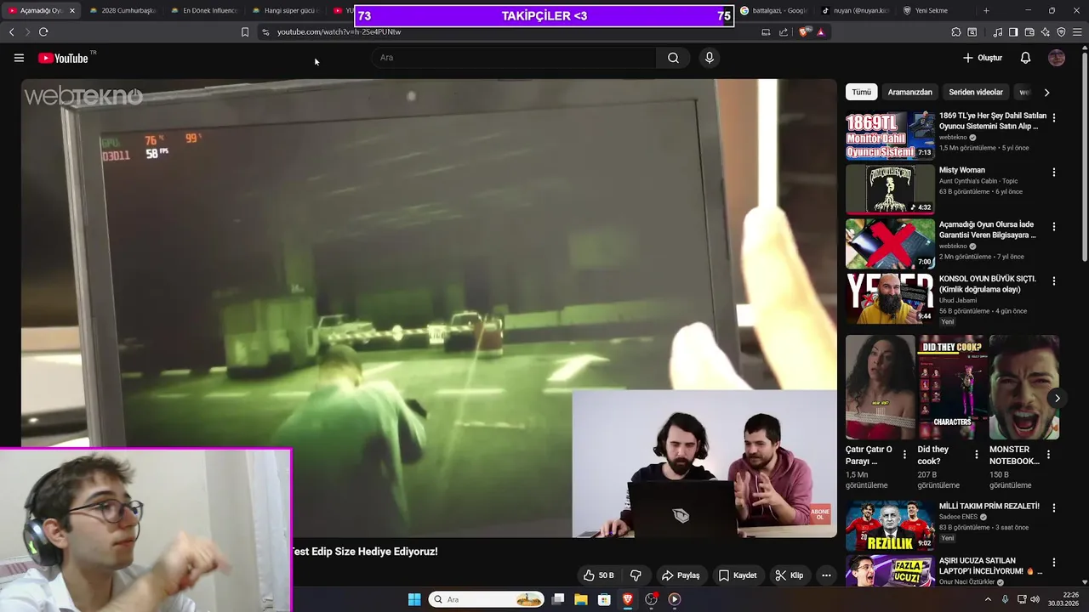Open options for Çatır Çatır short
1089x612 pixels.
[x=904, y=454]
